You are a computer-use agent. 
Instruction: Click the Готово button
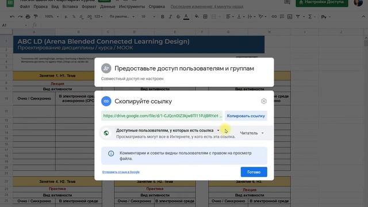[x=254, y=172]
